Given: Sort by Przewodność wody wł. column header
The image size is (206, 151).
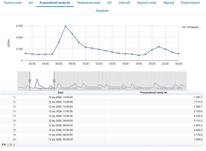Looking at the screenshot, I should pyautogui.click(x=154, y=92).
